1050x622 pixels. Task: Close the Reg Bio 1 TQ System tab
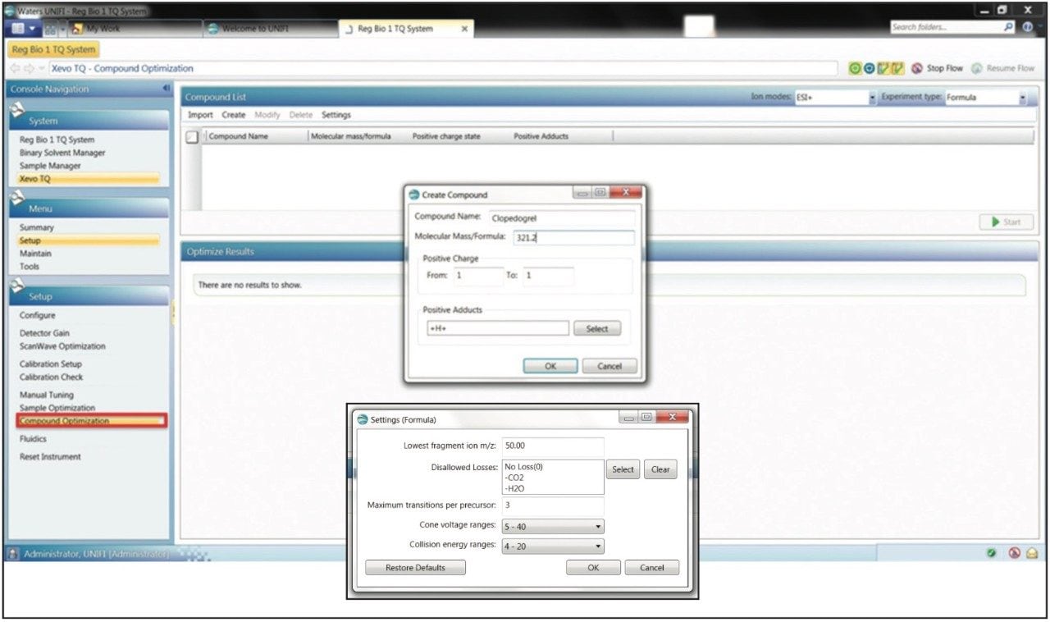point(463,30)
